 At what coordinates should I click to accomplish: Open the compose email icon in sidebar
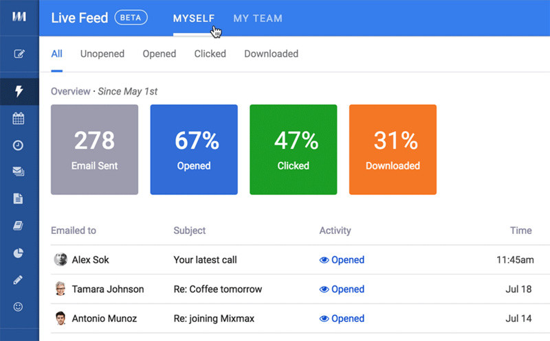click(x=19, y=54)
